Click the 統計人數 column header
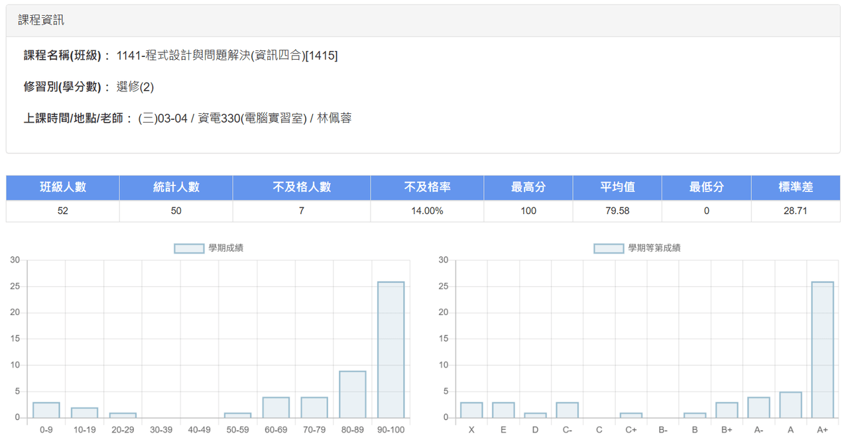The height and width of the screenshot is (438, 848). (176, 188)
